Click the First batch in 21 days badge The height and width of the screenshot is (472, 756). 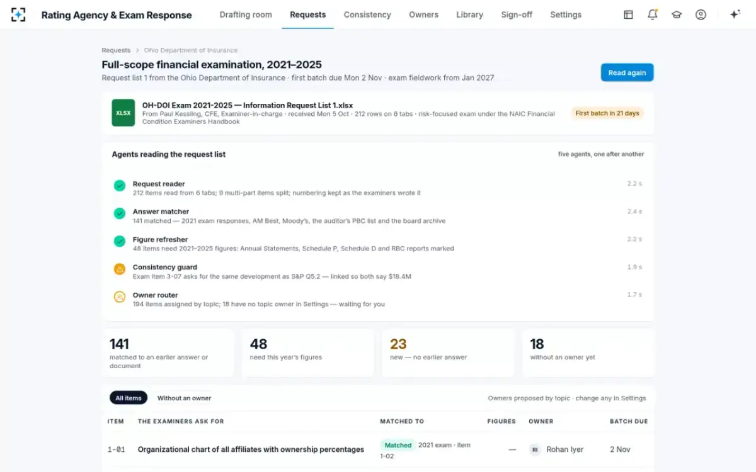(x=607, y=113)
